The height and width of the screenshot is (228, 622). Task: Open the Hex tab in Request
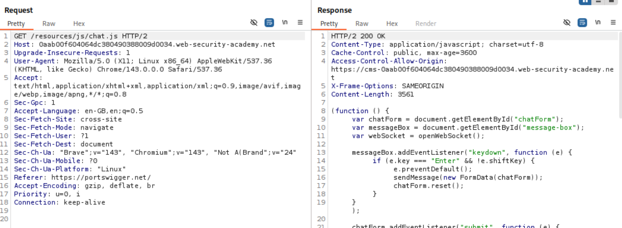click(x=79, y=24)
